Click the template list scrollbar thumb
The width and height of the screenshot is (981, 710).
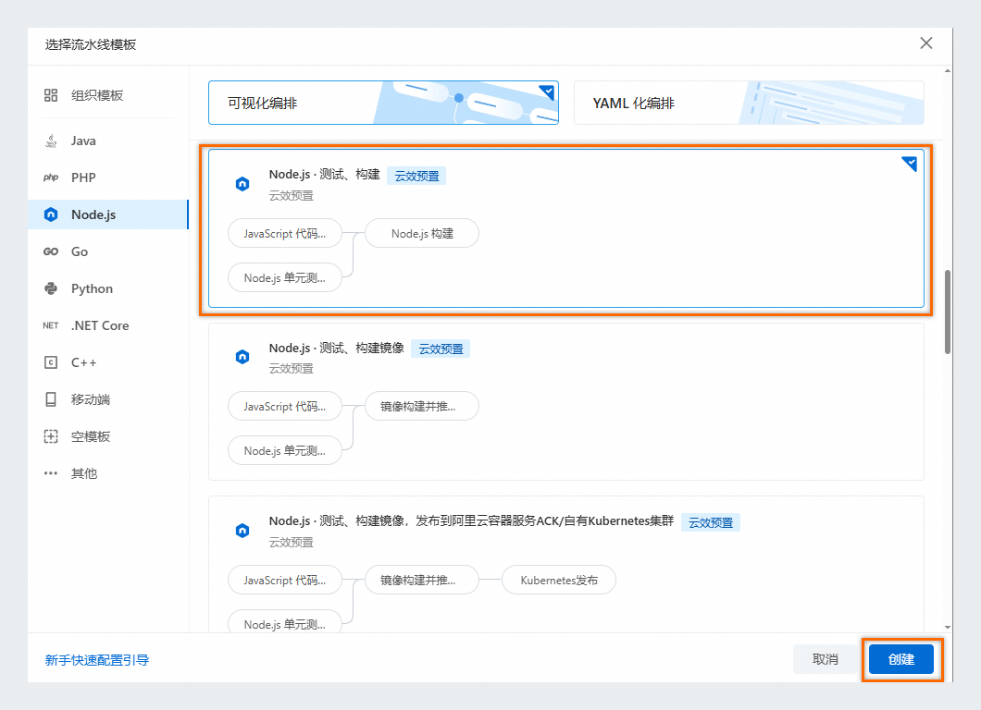pyautogui.click(x=948, y=312)
